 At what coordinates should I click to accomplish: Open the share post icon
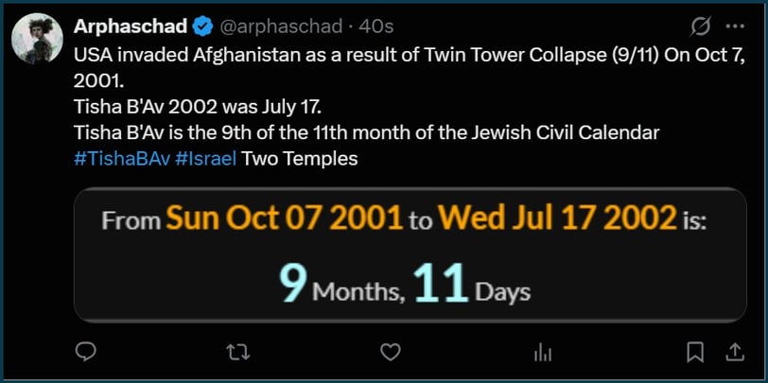[735, 352]
